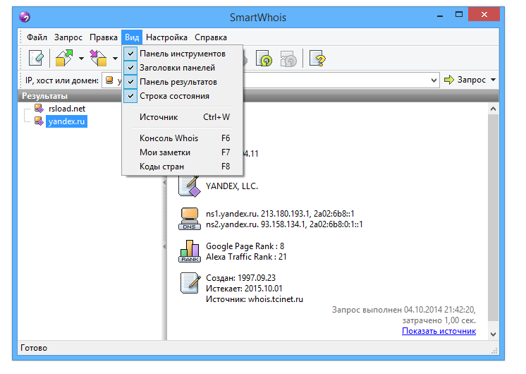
Task: Click Google Page Rank : 8 text
Action: tap(245, 246)
